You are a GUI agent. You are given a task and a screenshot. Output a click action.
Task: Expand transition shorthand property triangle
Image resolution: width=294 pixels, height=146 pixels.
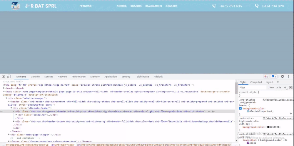tap(259, 140)
